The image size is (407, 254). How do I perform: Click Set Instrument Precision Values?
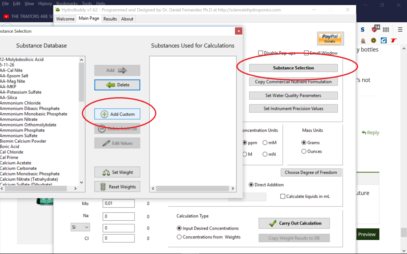tap(293, 109)
